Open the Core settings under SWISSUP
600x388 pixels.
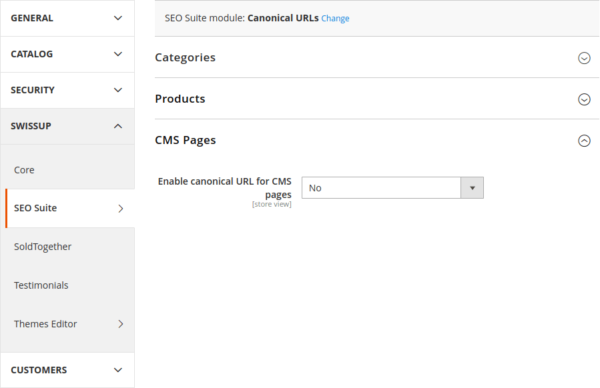pyautogui.click(x=24, y=169)
